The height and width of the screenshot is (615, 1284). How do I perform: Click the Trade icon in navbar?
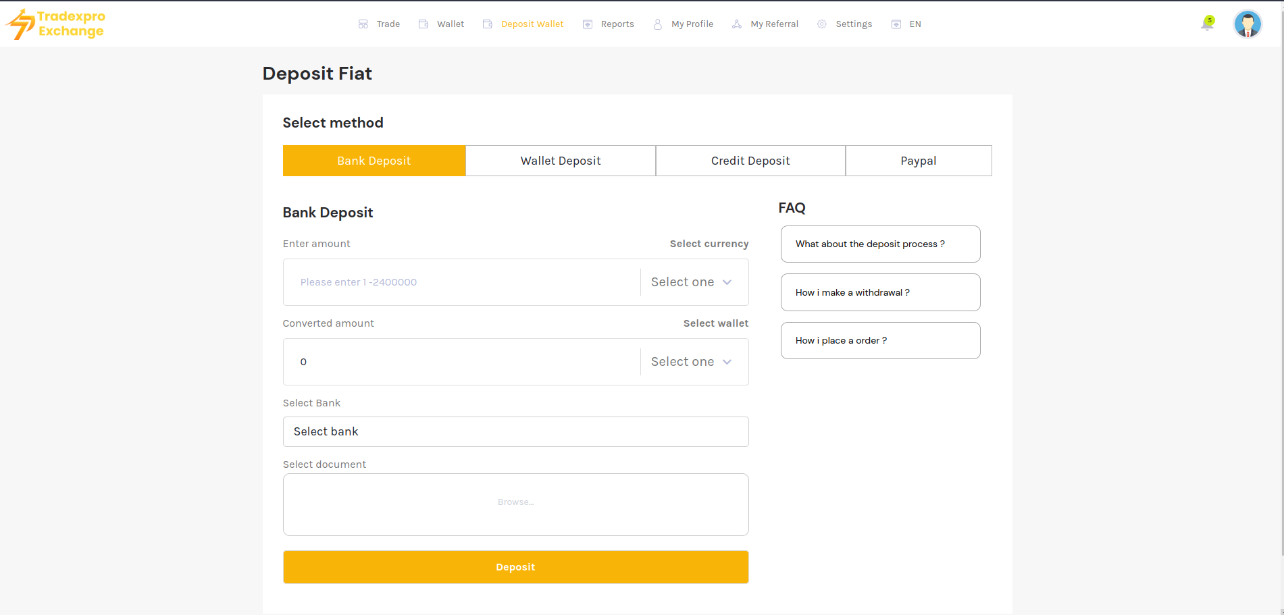pyautogui.click(x=363, y=24)
